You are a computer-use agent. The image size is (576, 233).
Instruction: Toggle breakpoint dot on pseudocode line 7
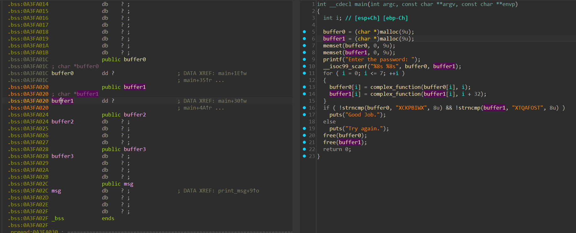pos(304,46)
